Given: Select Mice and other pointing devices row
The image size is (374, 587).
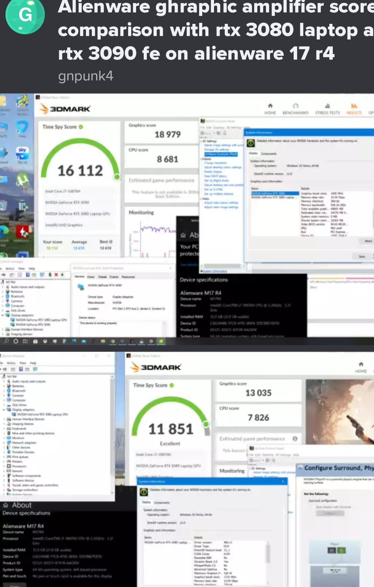Looking at the screenshot, I should (x=31, y=433).
